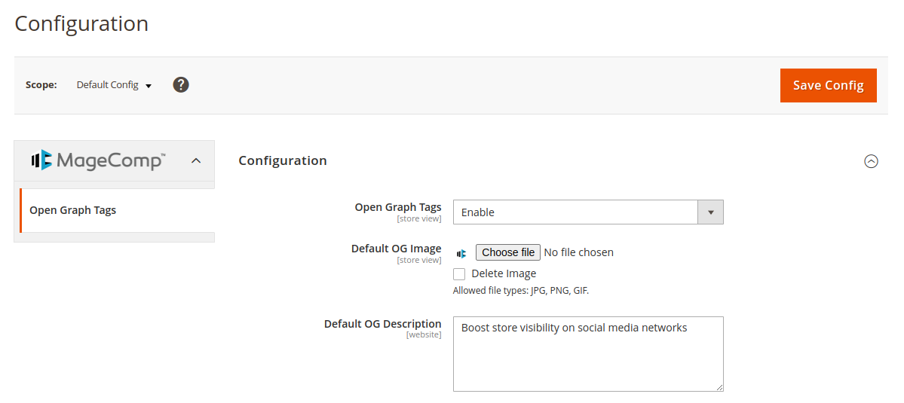Click the small OG image preview thumbnail
The image size is (904, 403).
point(461,253)
